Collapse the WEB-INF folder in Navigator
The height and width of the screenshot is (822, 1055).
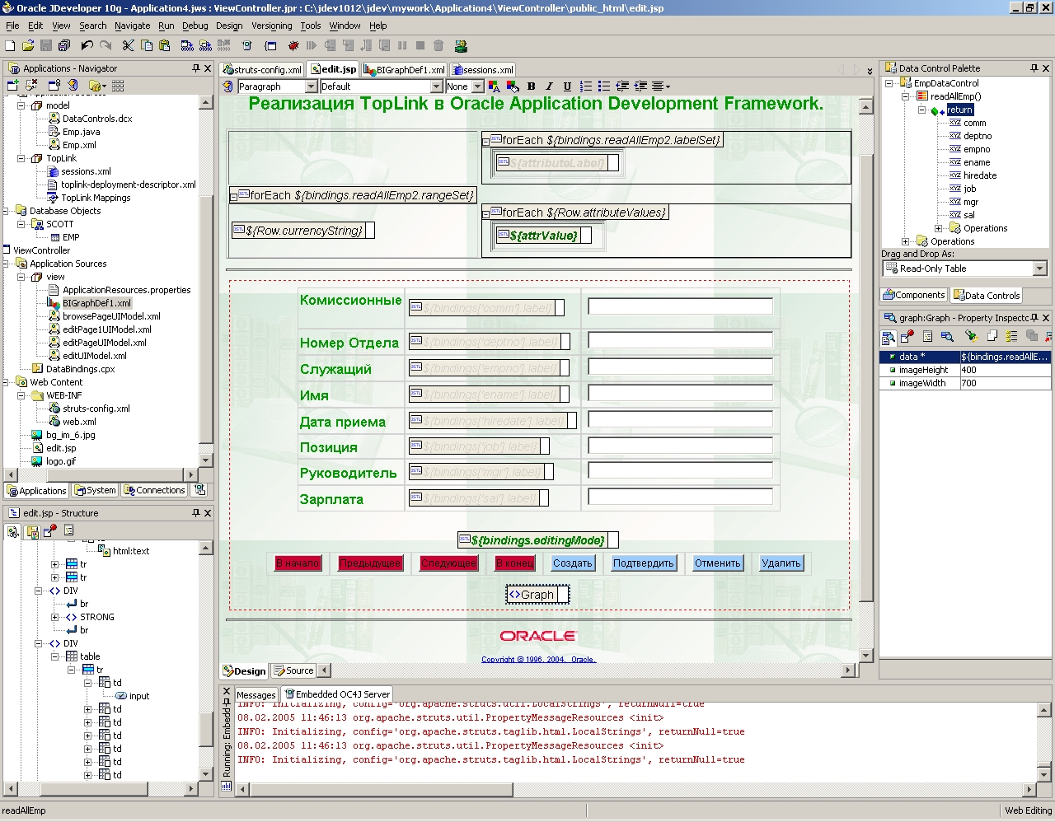[22, 395]
